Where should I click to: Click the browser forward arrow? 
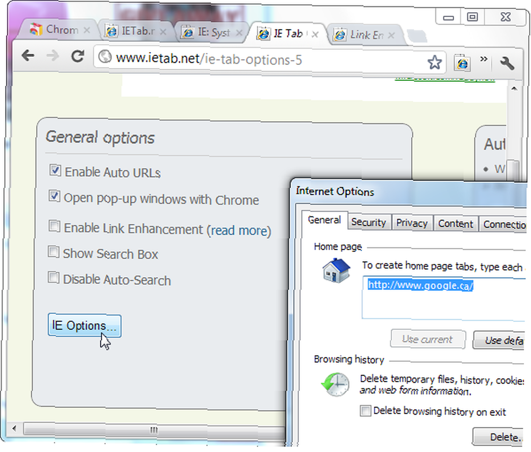(x=53, y=56)
